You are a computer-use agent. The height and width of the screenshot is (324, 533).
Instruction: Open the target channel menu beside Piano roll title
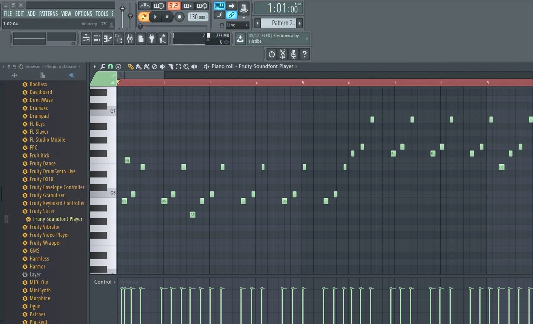tap(206, 66)
